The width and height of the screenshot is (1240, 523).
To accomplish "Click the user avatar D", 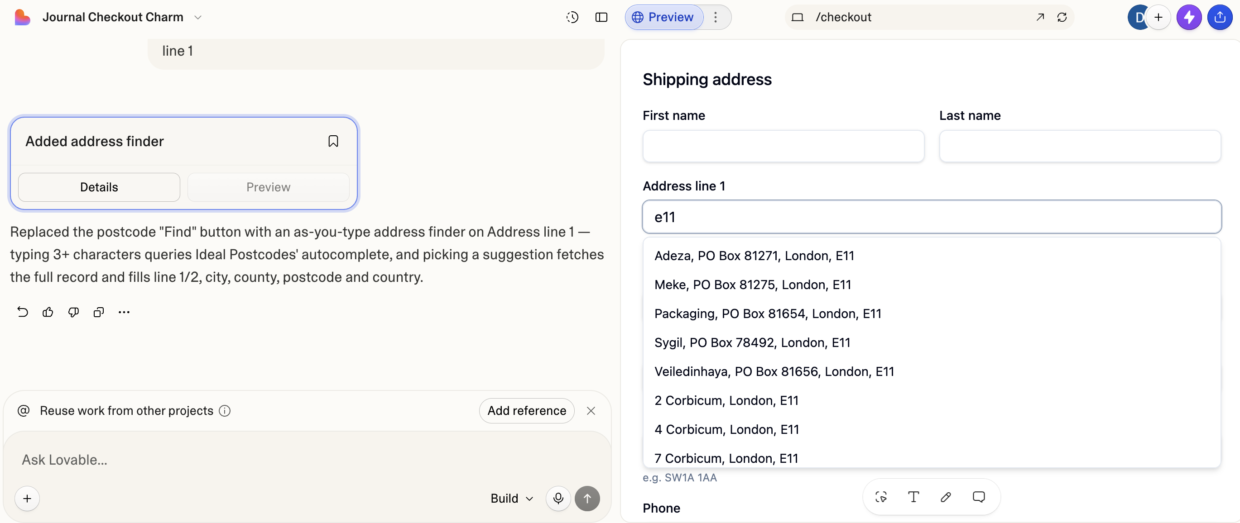I will (x=1139, y=17).
